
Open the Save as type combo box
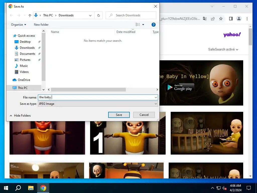(x=98, y=104)
